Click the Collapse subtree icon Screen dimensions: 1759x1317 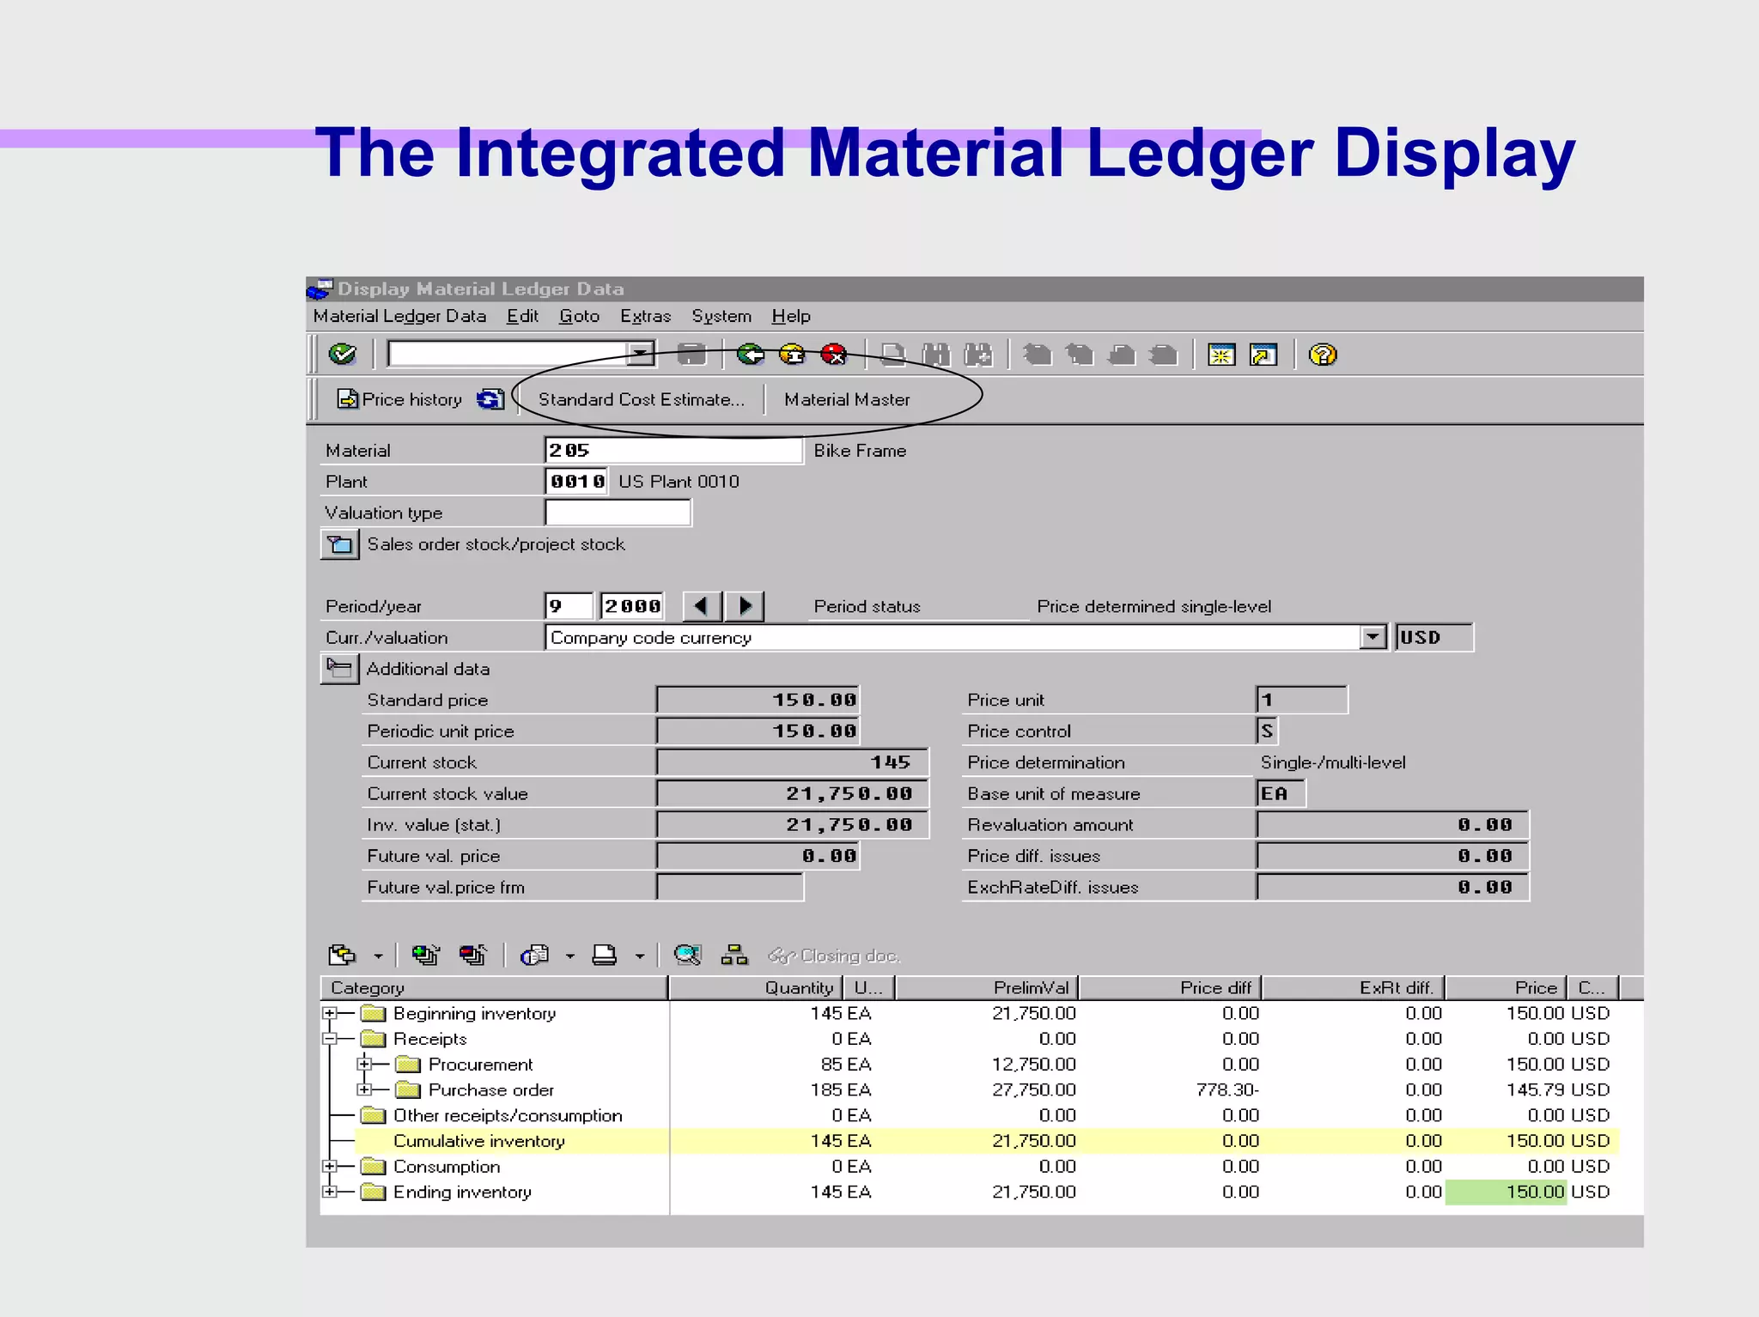pyautogui.click(x=472, y=955)
